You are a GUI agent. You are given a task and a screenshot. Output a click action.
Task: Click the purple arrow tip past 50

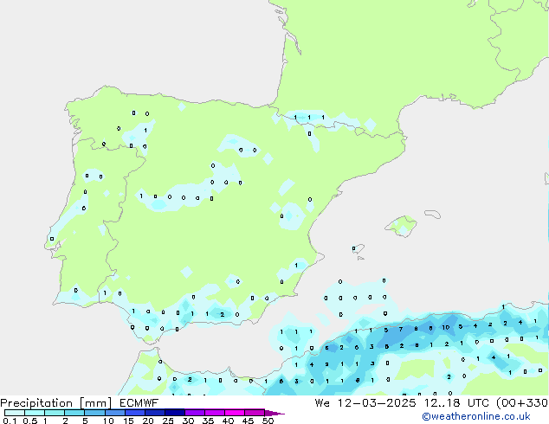274,413
